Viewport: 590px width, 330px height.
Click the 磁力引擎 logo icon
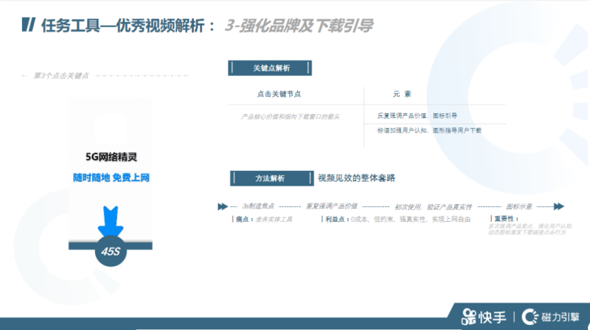(530, 317)
